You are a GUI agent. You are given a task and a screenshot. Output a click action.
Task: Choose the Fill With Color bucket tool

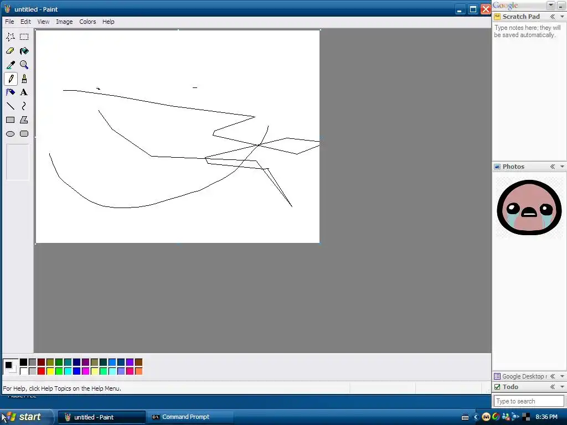[x=24, y=51]
